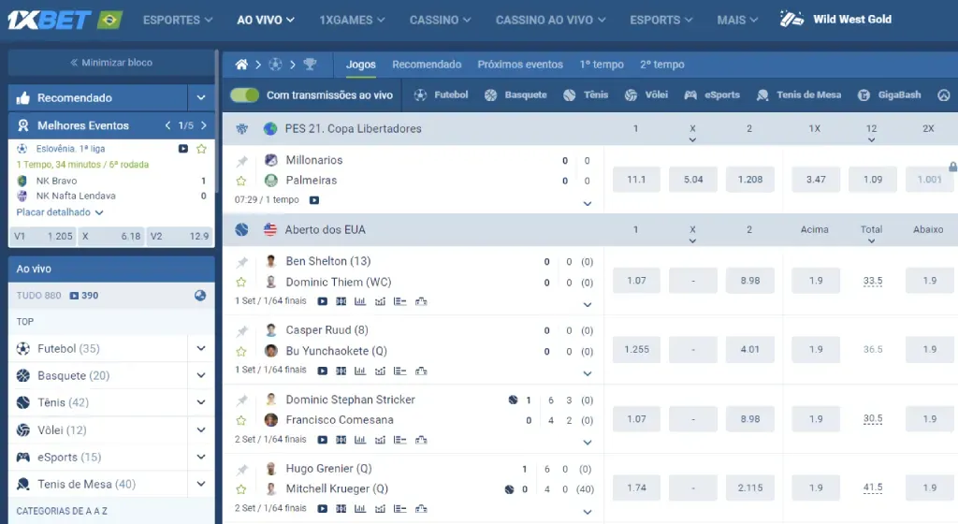Screen dimensions: 958x524
Task: Click the Wild West Gold promo icon
Action: [791, 19]
